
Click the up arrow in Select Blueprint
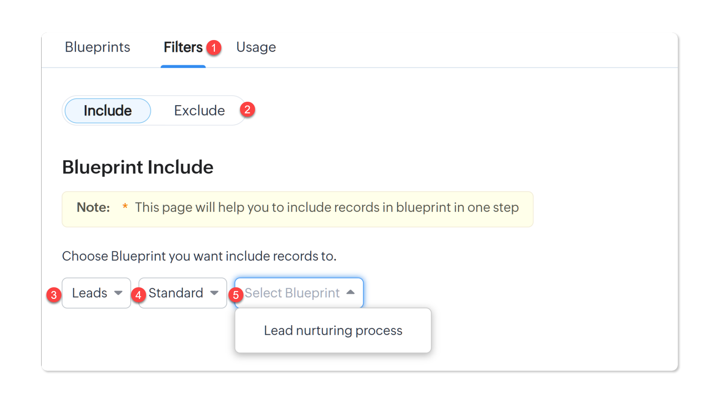pos(351,292)
